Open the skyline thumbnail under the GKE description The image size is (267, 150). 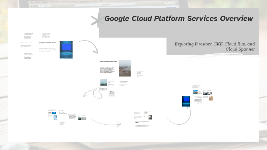tap(104, 83)
